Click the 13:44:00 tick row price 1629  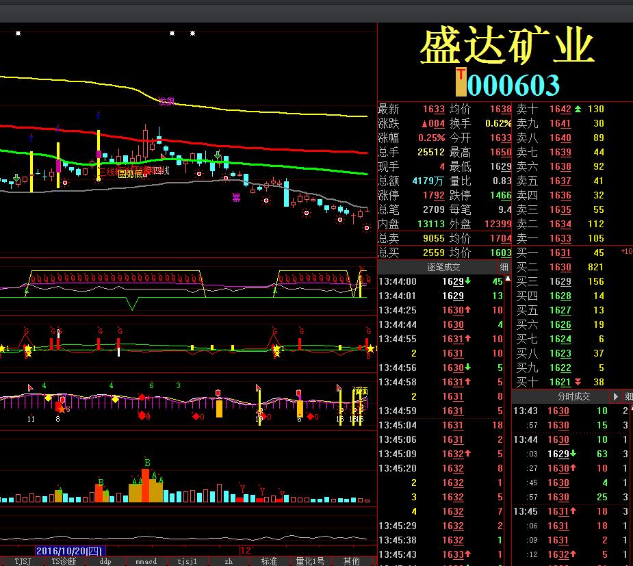click(453, 281)
